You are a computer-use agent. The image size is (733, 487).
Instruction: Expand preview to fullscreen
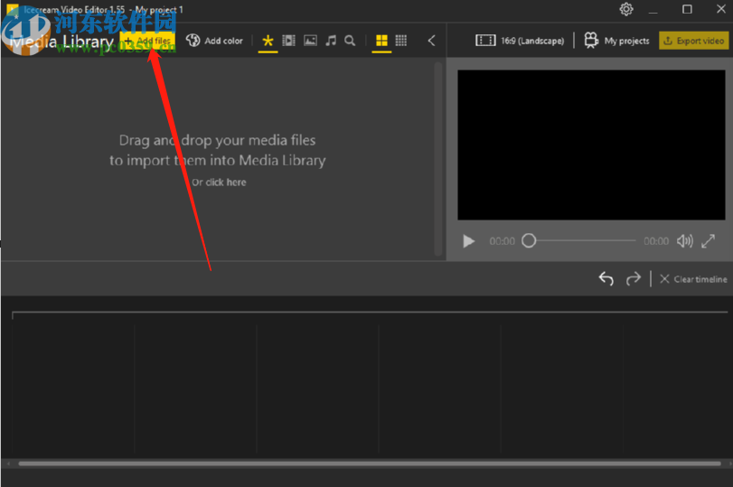(709, 241)
